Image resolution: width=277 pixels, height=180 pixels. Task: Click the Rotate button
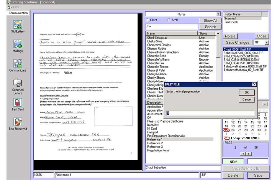230,36
